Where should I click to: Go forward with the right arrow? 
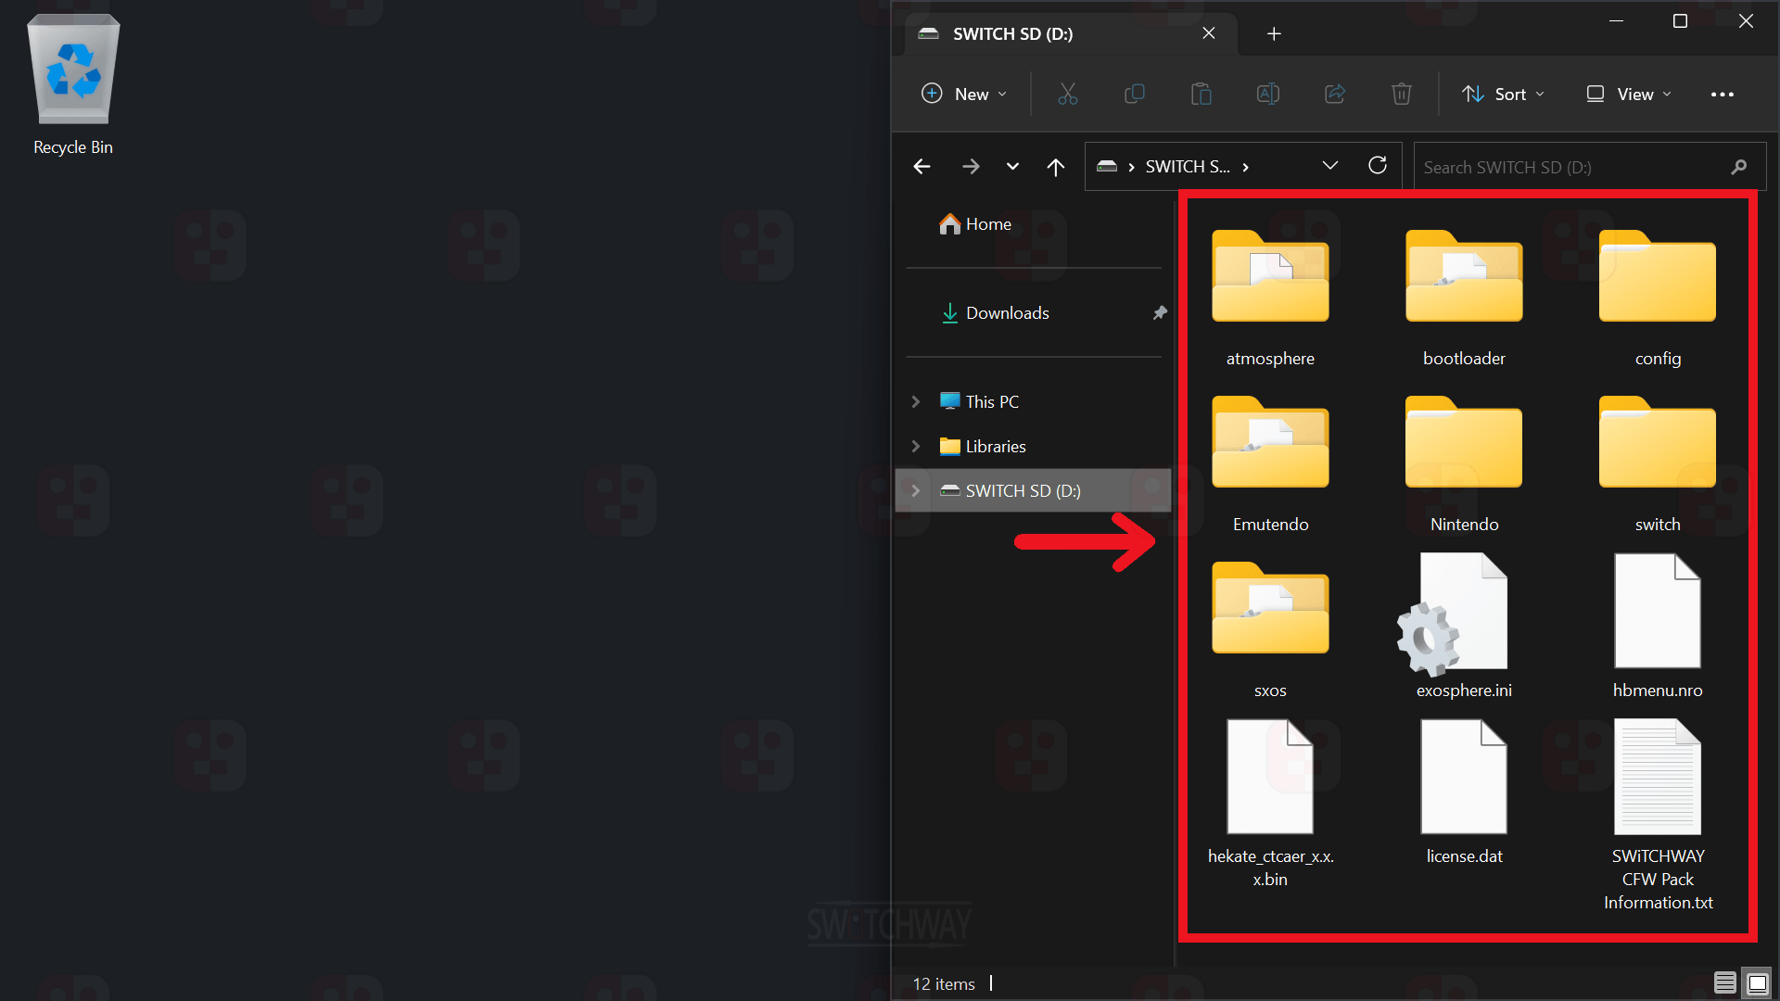click(x=971, y=167)
